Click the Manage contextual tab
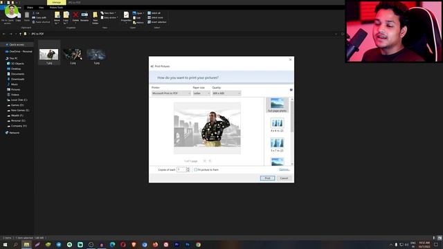The image size is (443, 249). [57, 2]
